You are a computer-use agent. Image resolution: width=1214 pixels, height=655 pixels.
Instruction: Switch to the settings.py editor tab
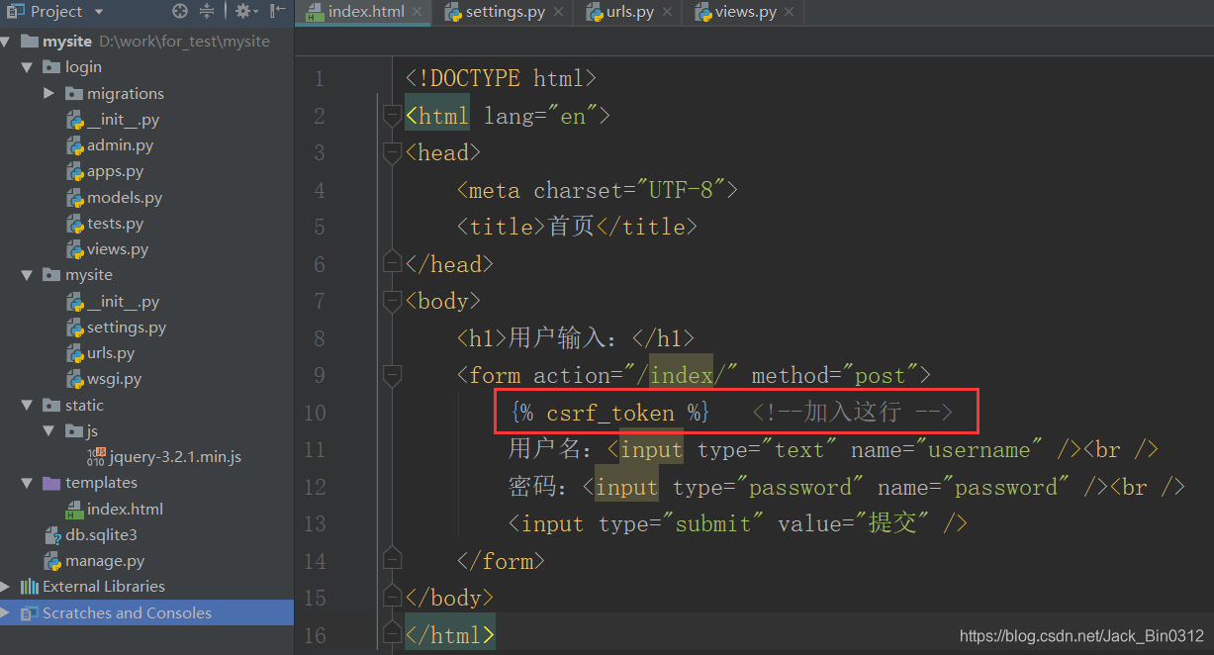(506, 13)
